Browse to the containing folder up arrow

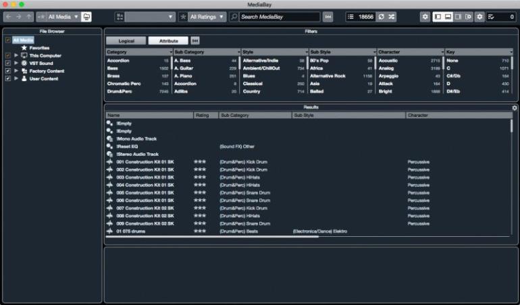pyautogui.click(x=29, y=17)
